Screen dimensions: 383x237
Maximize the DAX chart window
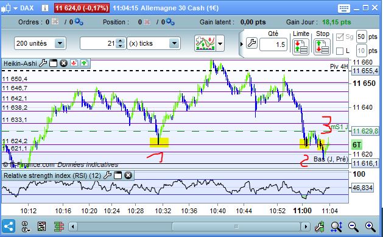click(x=365, y=8)
